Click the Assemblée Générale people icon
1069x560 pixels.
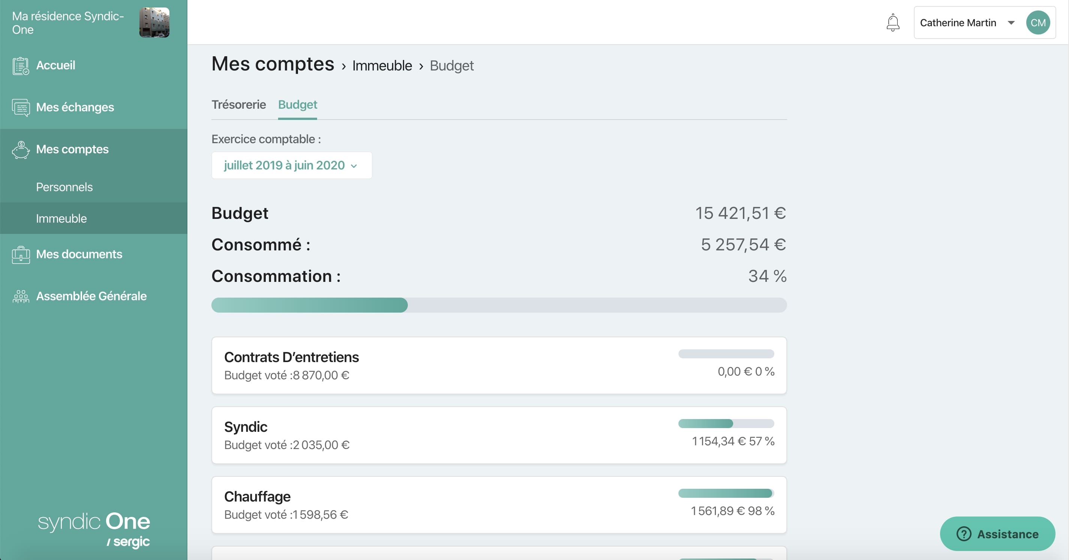tap(21, 296)
